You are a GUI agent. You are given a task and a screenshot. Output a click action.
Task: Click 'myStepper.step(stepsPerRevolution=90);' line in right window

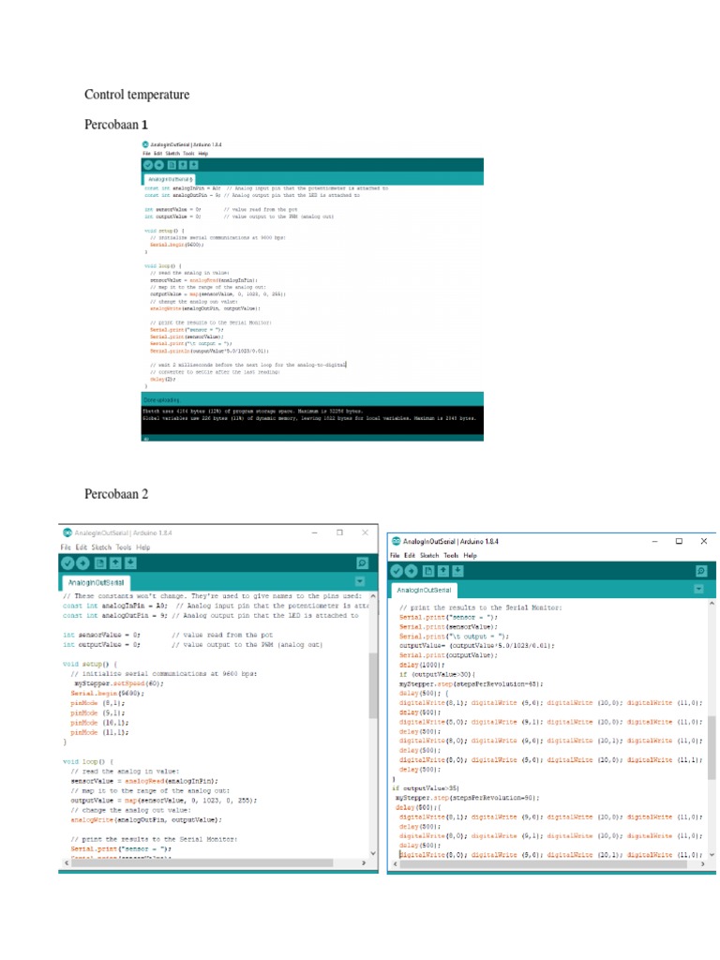click(467, 798)
